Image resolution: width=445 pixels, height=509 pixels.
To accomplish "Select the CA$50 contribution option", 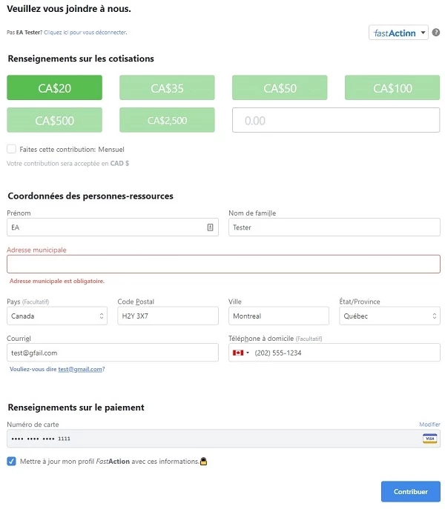I will tap(280, 87).
